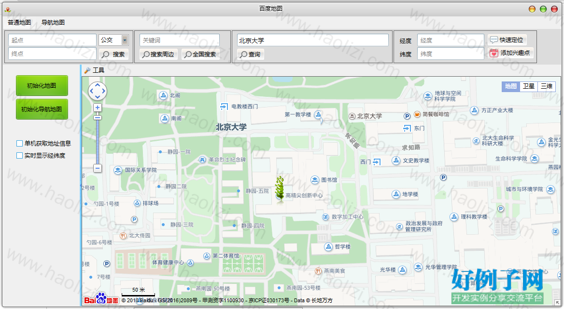
Task: Expand the 公交 transport mode dropdown
Action: (125, 40)
